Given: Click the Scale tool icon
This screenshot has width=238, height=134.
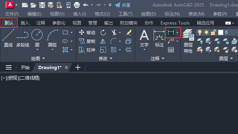Looking at the screenshot, I should tap(103, 50).
